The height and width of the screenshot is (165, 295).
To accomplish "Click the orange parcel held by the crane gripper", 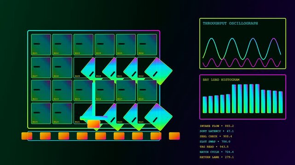I will click(94, 124).
